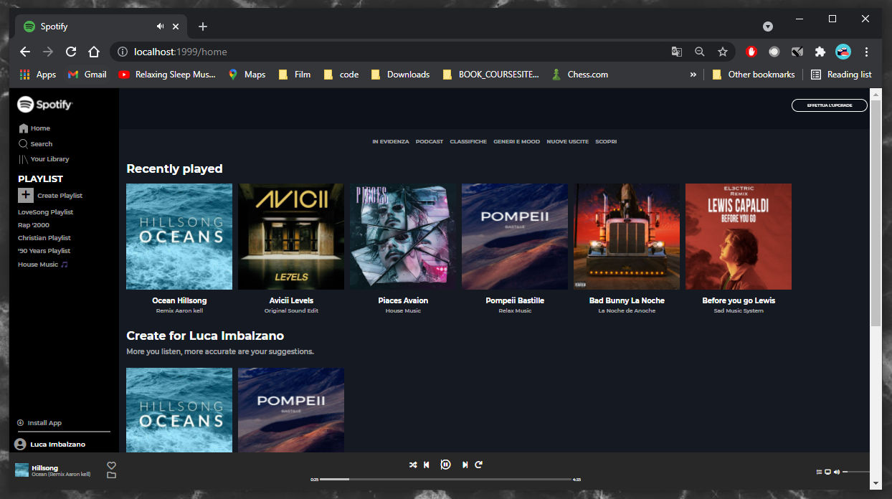The width and height of the screenshot is (892, 499).
Task: Click the devices icon near the volume control
Action: (826, 472)
